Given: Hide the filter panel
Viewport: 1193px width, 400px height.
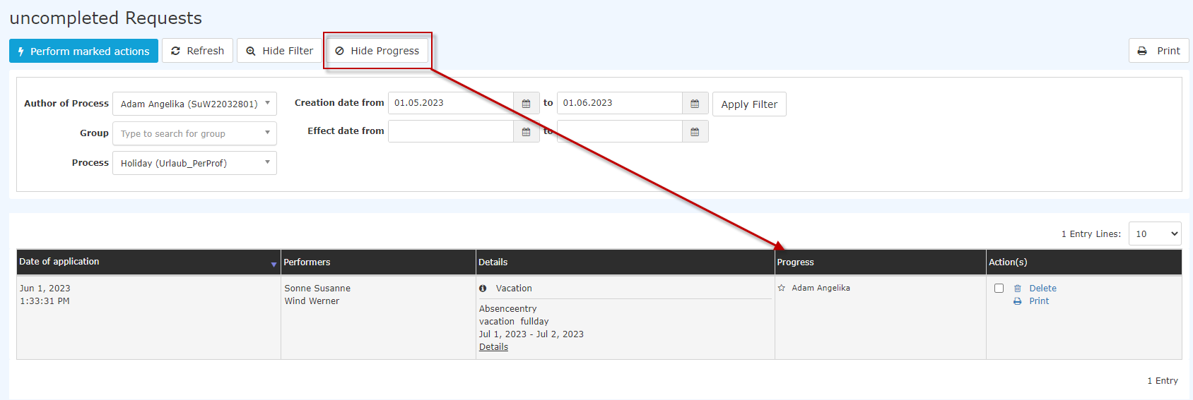Looking at the screenshot, I should pyautogui.click(x=279, y=51).
